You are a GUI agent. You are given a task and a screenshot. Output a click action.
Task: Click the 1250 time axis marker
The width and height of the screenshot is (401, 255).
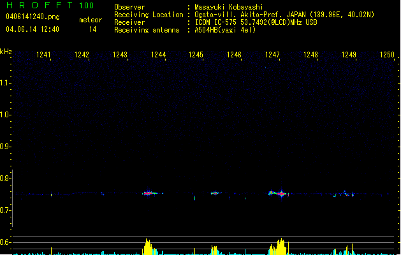(x=387, y=54)
